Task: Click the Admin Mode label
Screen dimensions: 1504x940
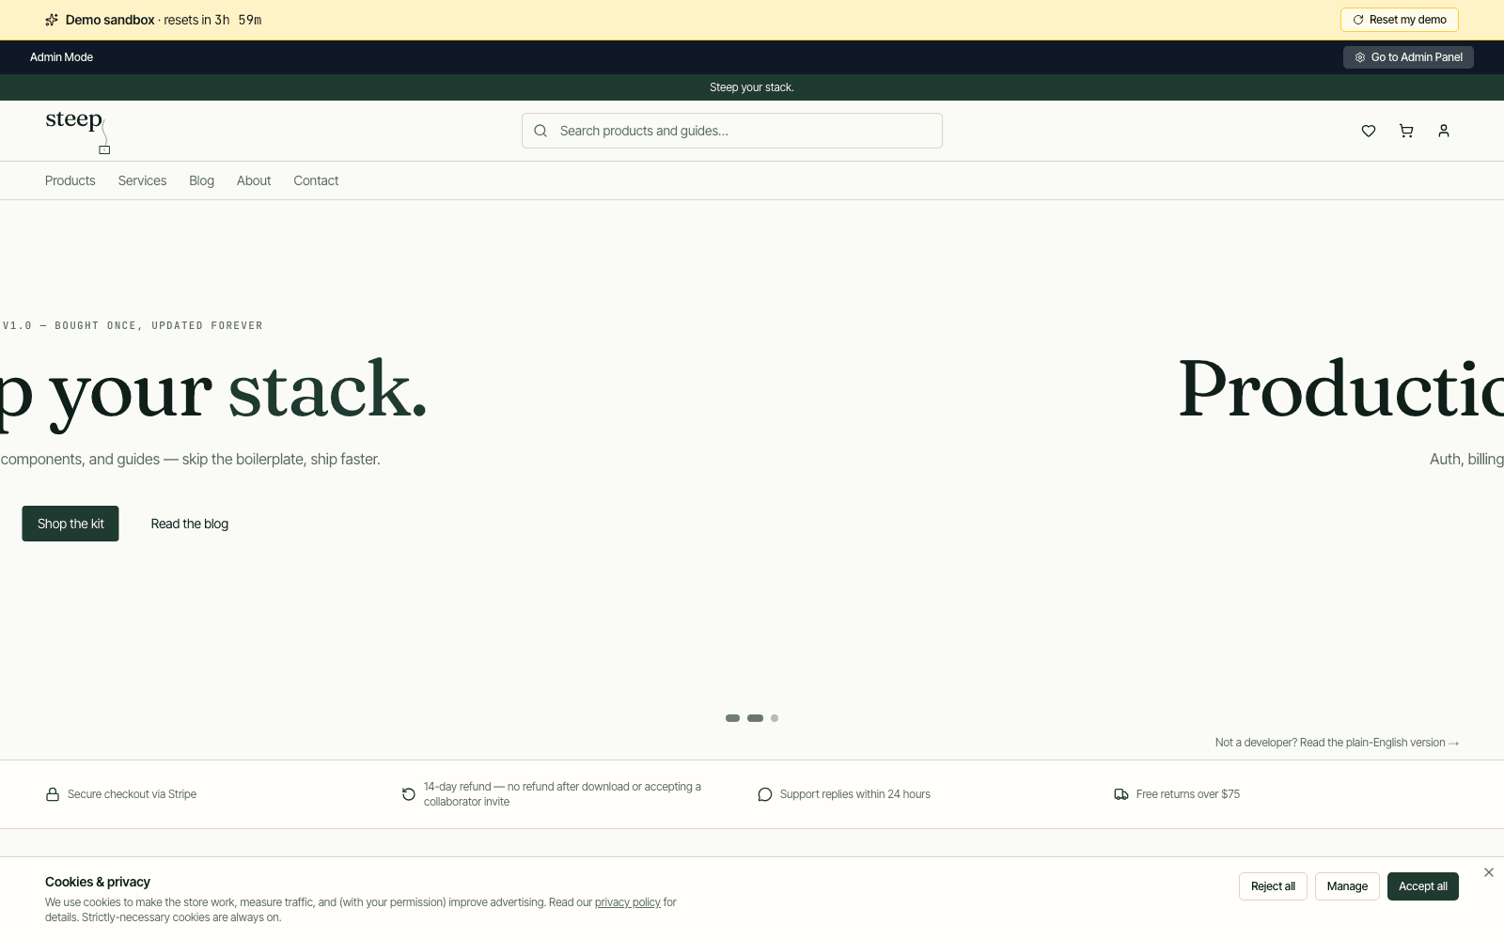Action: pos(61,57)
